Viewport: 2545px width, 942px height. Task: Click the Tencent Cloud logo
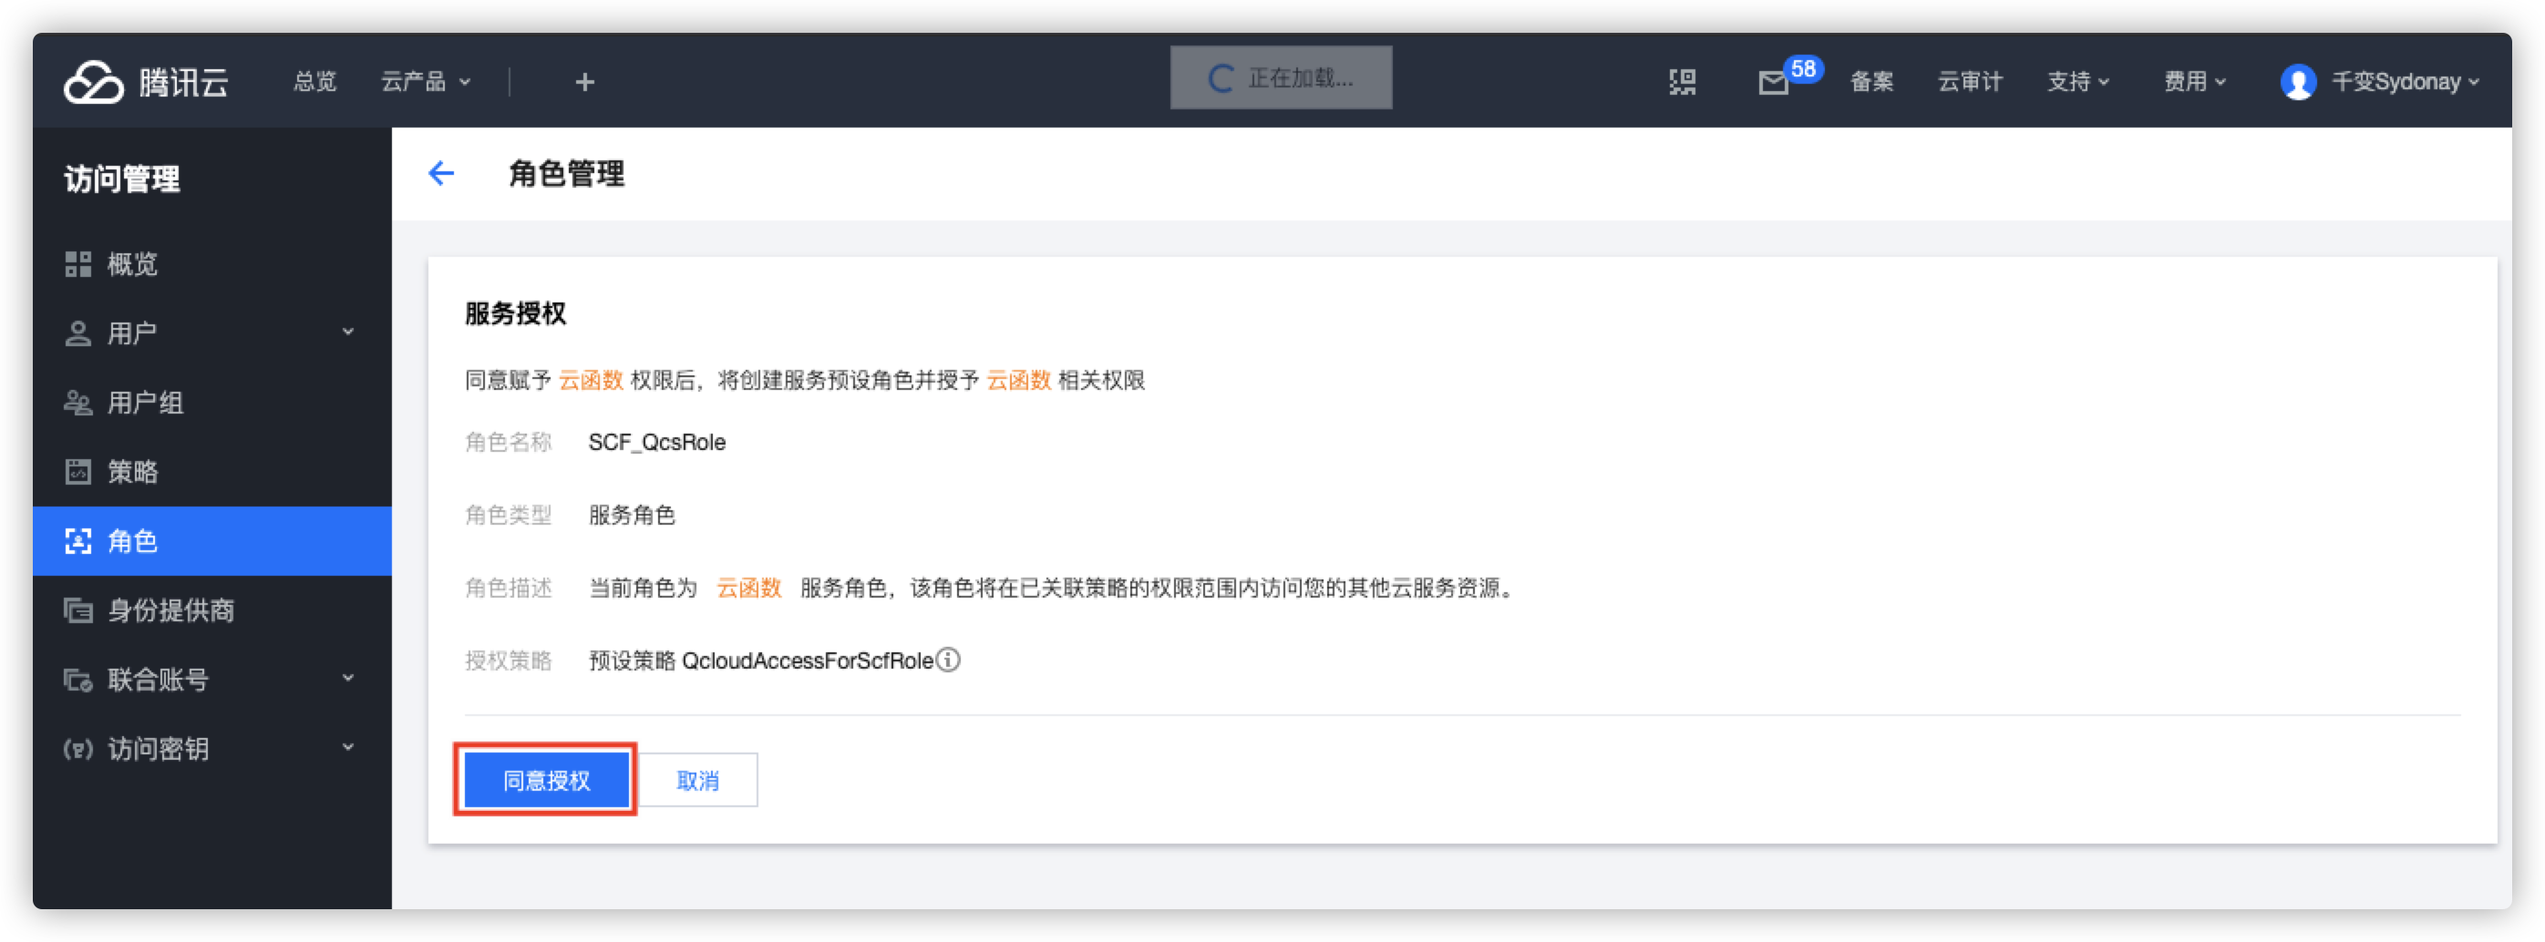coord(146,81)
